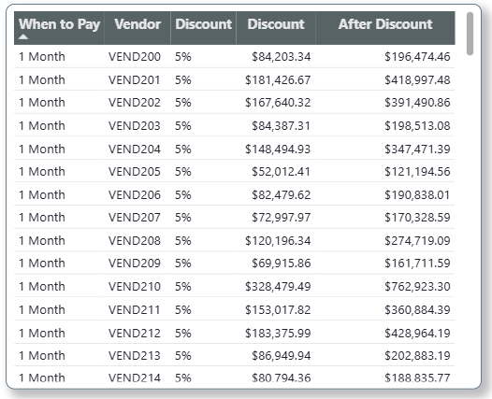Image resolution: width=492 pixels, height=399 pixels.
Task: Select vendor cell VEND214
Action: (x=135, y=378)
